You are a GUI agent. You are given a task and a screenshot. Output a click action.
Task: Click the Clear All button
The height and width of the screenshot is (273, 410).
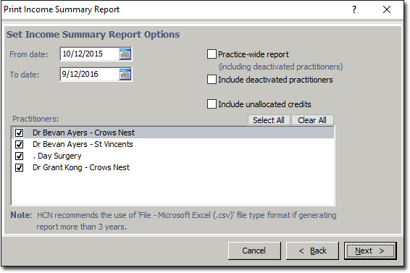[312, 120]
